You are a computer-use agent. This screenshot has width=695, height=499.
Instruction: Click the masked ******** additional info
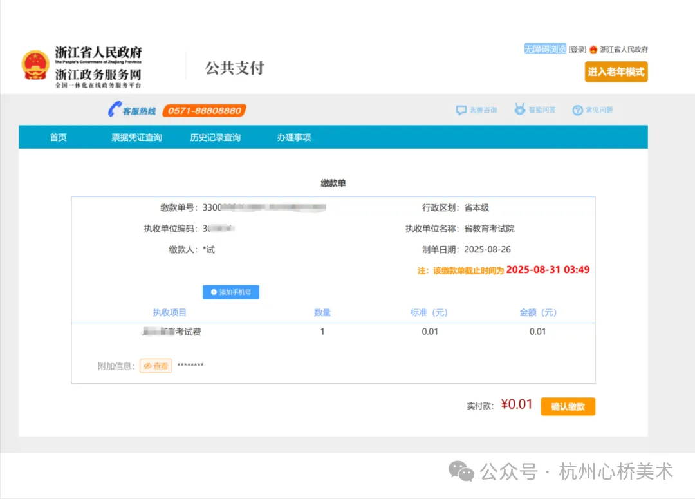pos(190,366)
